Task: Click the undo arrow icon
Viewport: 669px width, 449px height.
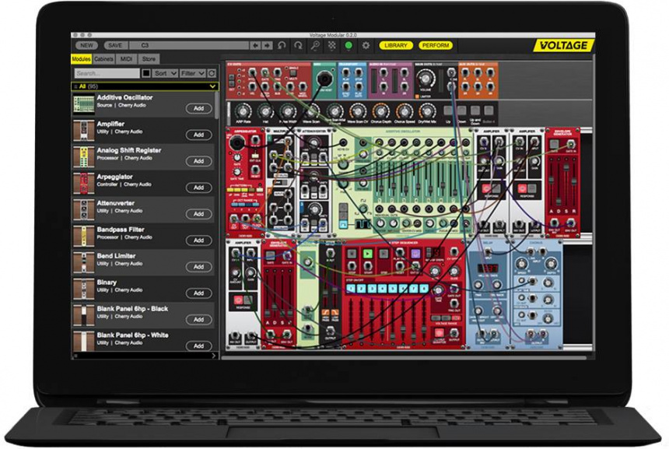Action: [281, 45]
